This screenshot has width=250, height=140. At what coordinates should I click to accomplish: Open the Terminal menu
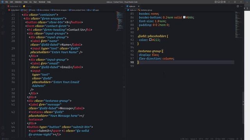click(42, 2)
